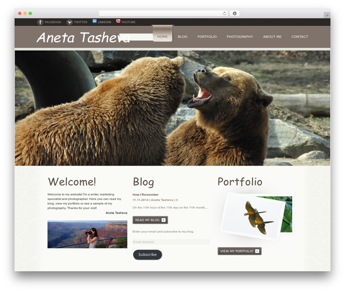The width and height of the screenshot is (345, 292).
Task: Click the Twitter text link
Action: pos(81,22)
